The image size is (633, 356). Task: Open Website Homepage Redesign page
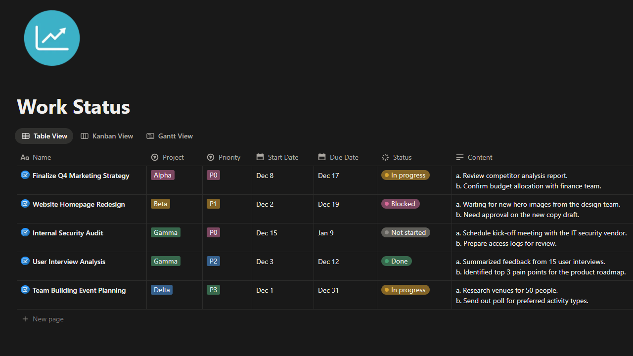(x=79, y=204)
